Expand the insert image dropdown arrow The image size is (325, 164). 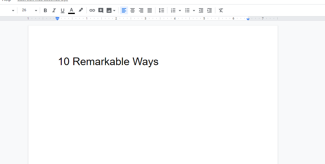[x=114, y=11]
